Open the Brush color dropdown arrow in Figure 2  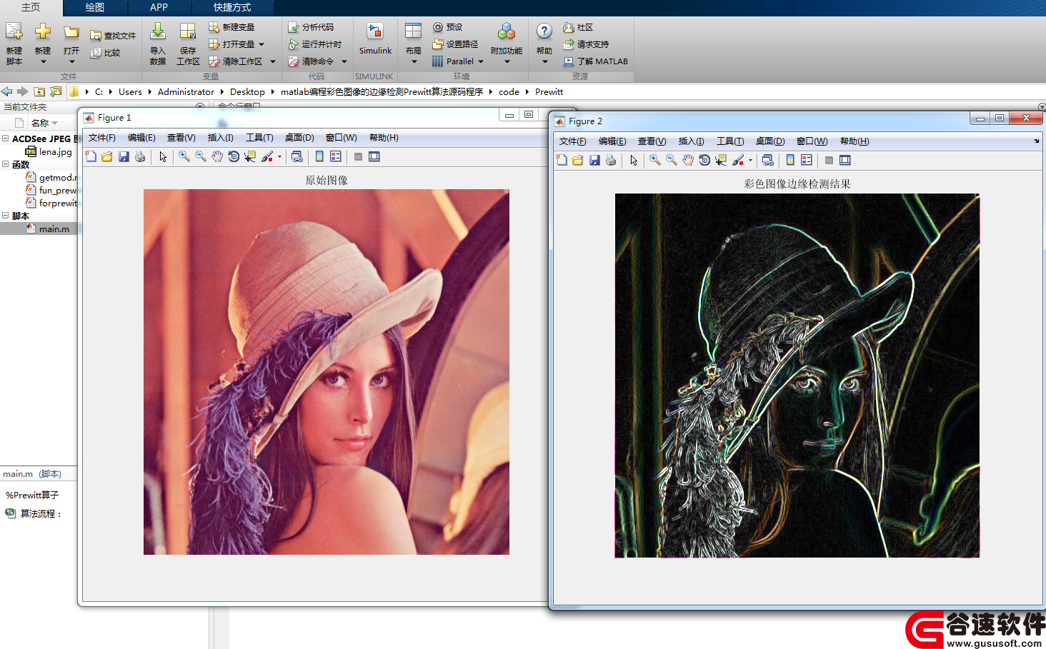click(750, 160)
